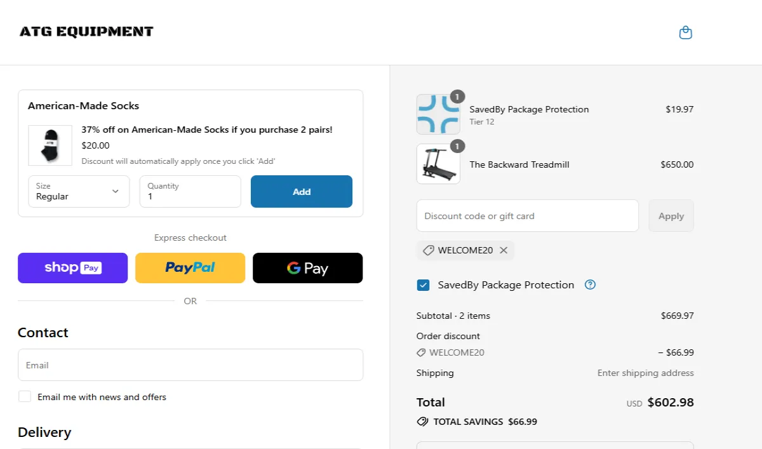The image size is (762, 449).
Task: Click the Enter shipping address link
Action: pos(645,373)
